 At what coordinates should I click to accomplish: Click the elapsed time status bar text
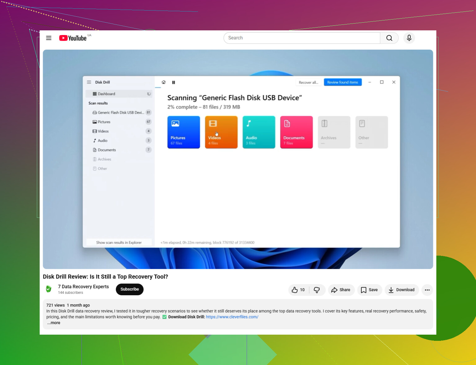(x=207, y=243)
